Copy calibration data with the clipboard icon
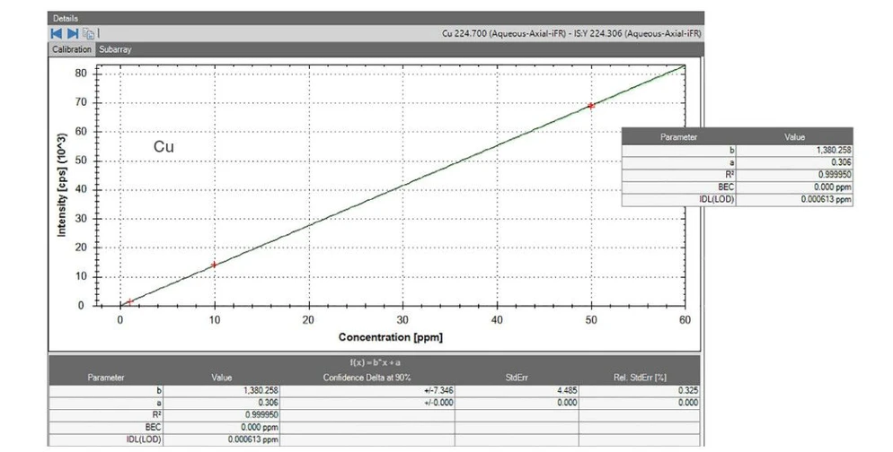Image resolution: width=893 pixels, height=452 pixels. click(x=88, y=33)
